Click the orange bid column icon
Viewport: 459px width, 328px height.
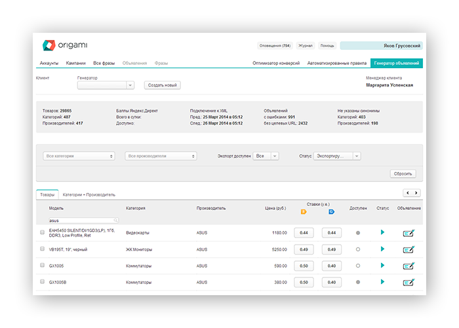click(303, 212)
